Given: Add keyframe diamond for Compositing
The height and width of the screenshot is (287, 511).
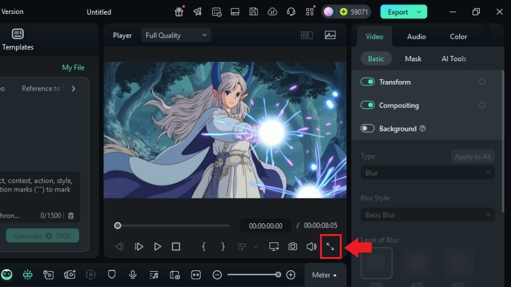Looking at the screenshot, I should pos(482,105).
